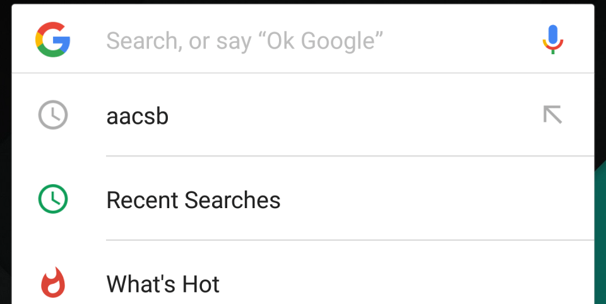Insert aacsb into search box via arrow
Image resolution: width=606 pixels, height=304 pixels.
(x=552, y=115)
